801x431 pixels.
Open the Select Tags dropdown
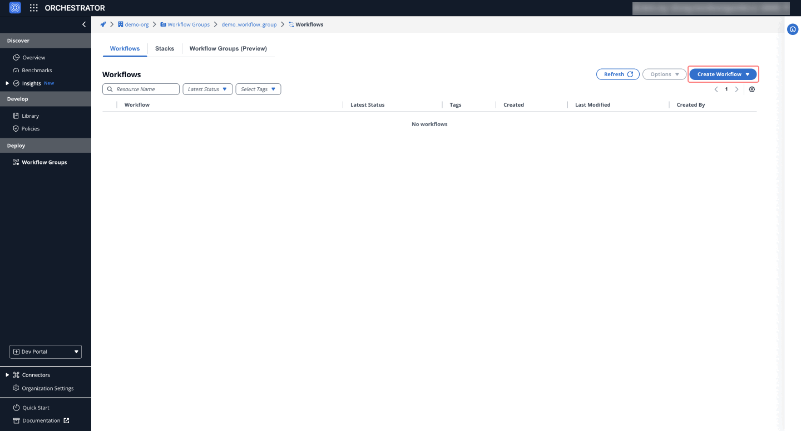click(x=258, y=89)
